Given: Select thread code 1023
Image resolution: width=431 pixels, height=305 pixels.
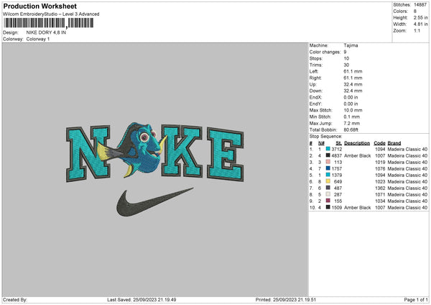Looking at the screenshot, I should tap(380, 181).
